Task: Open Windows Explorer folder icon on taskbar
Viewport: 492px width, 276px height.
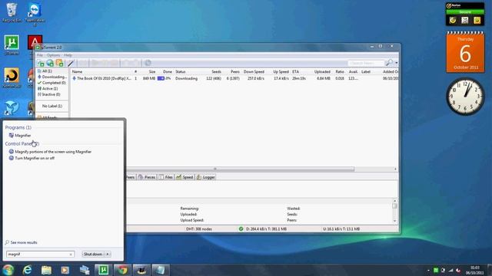Action: pos(46,270)
